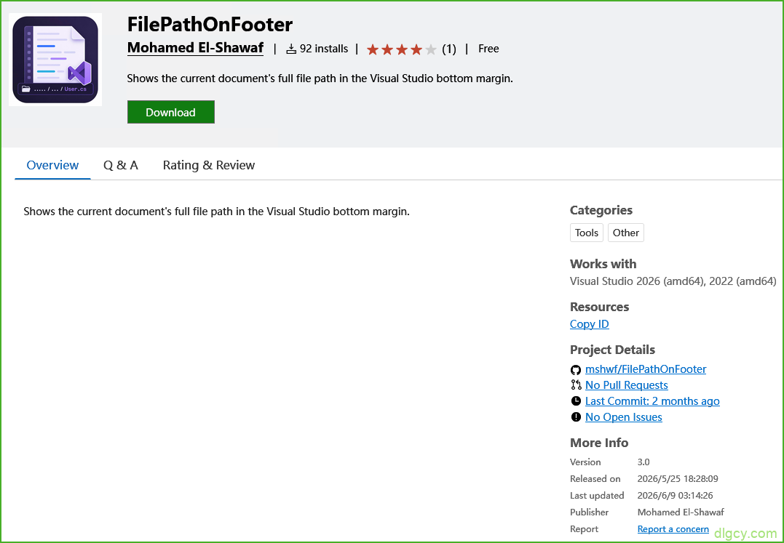Click the header description below the publisher
Image resolution: width=784 pixels, height=543 pixels.
tap(320, 79)
